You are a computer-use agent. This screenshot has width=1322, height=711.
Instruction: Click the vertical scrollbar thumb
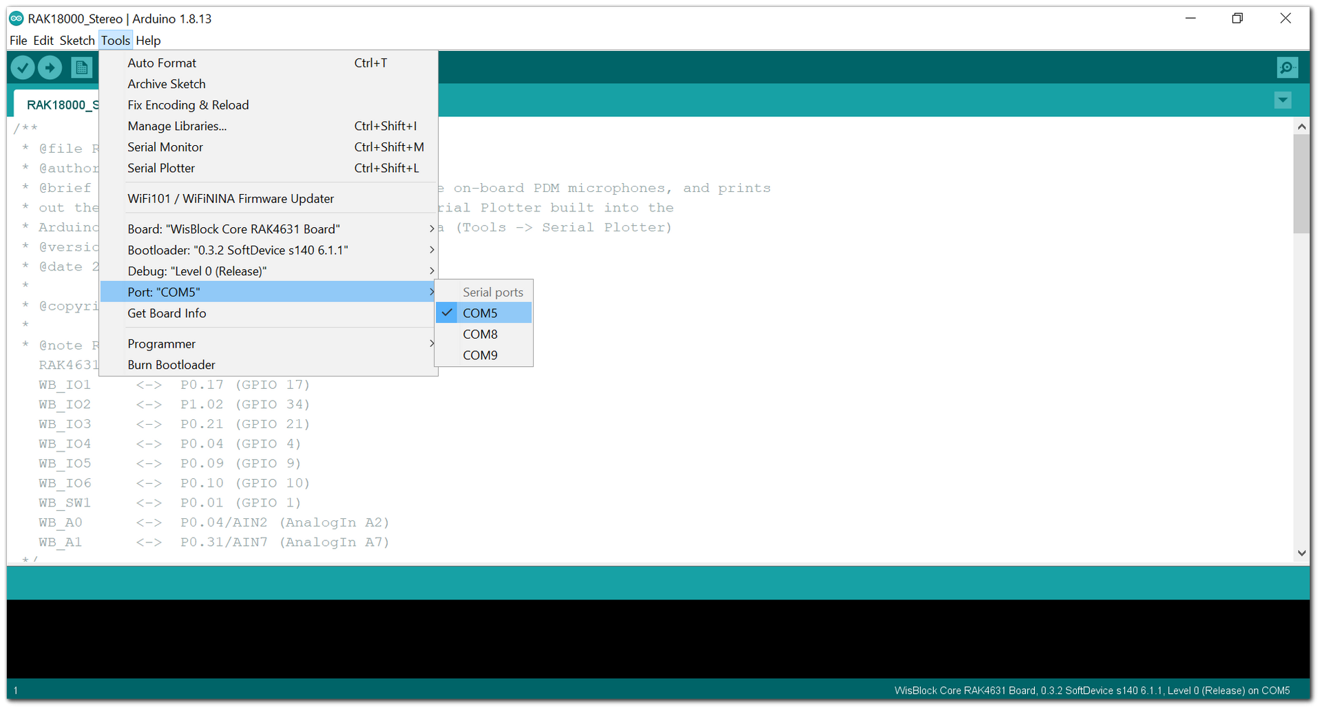pyautogui.click(x=1301, y=184)
